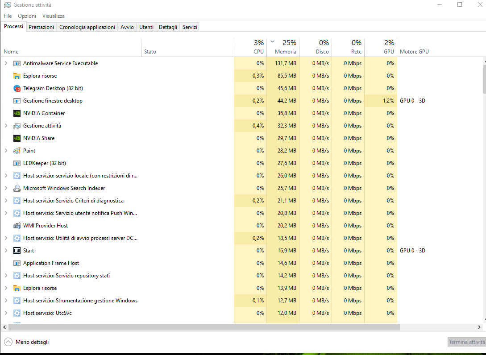The width and height of the screenshot is (486, 355).
Task: Click the Application Frame Host icon
Action: click(x=17, y=263)
